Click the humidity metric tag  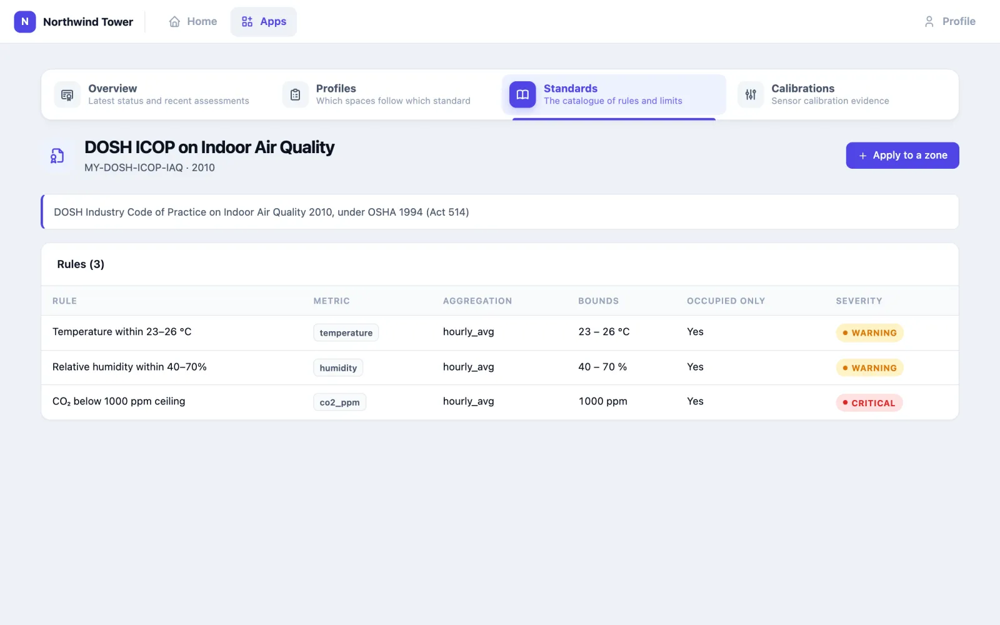coord(338,367)
